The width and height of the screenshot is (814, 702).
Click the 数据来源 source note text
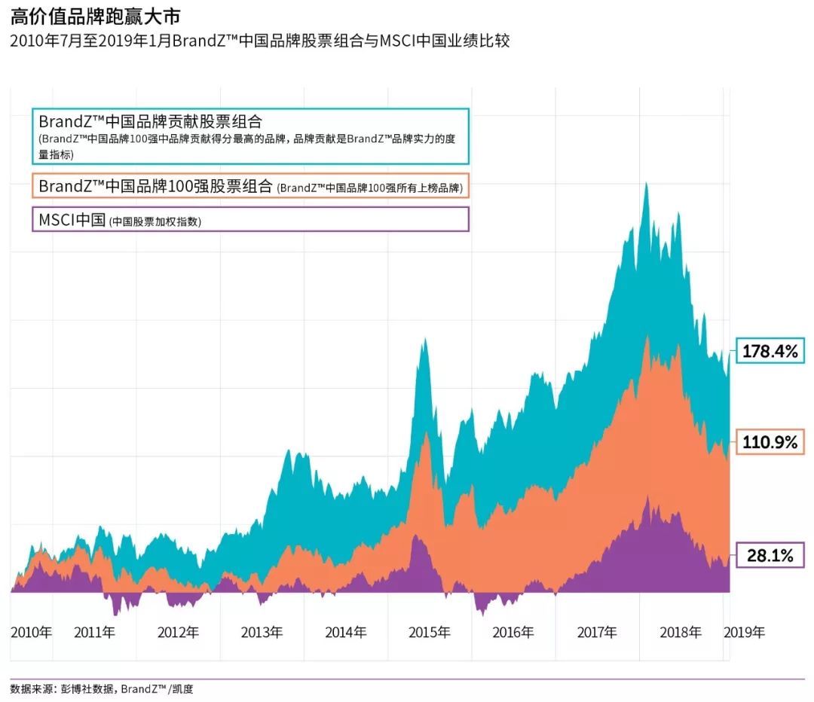tap(102, 688)
